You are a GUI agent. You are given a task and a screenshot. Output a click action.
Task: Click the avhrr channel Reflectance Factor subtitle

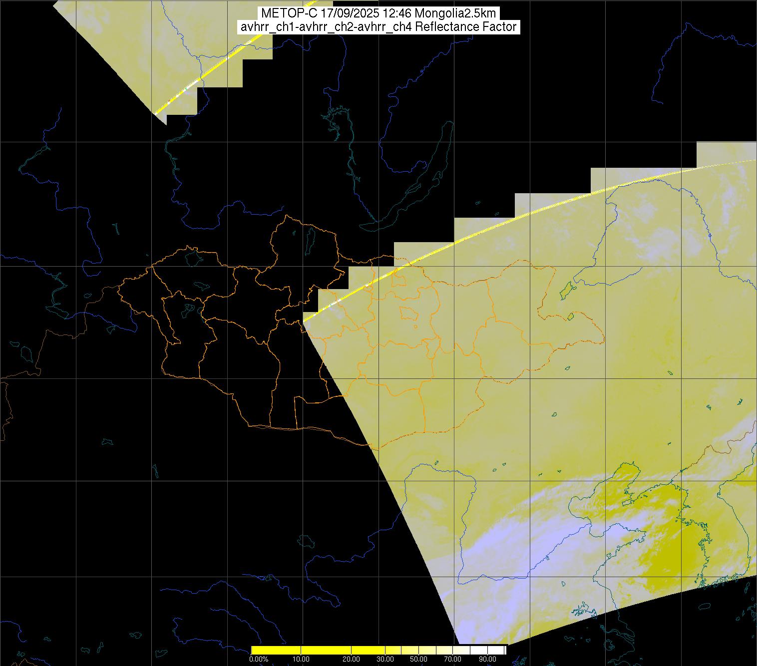378,27
